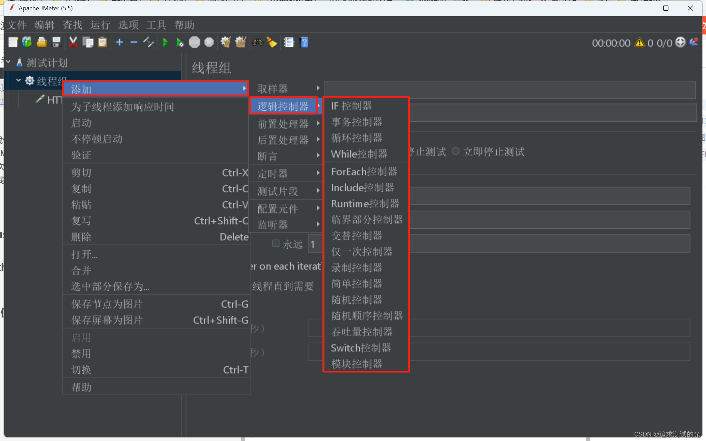Viewport: 706px width, 441px height.
Task: Choose 吞吐量控制器 from submenu
Action: tap(366, 332)
